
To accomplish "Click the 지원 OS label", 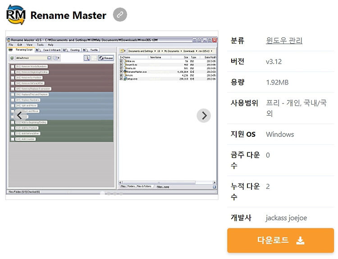I will [243, 134].
